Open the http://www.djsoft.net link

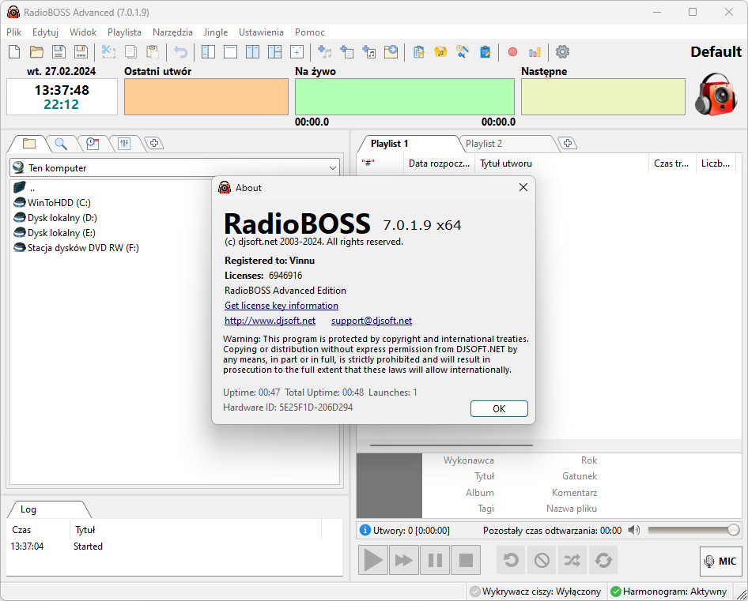(270, 321)
